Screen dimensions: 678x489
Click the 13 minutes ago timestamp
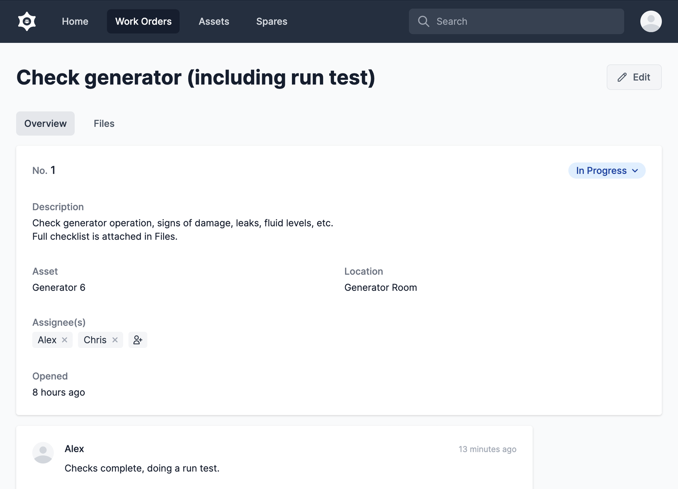click(487, 449)
